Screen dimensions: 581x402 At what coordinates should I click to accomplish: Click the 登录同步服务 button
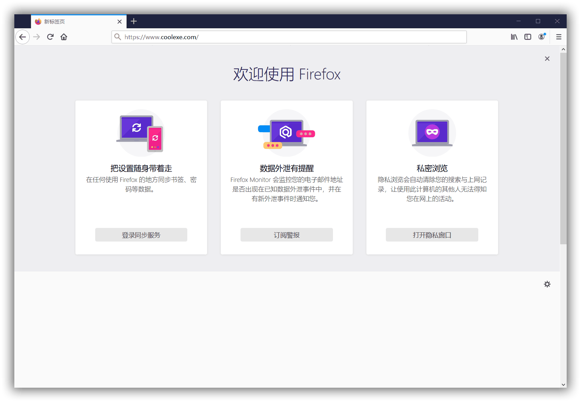click(141, 235)
